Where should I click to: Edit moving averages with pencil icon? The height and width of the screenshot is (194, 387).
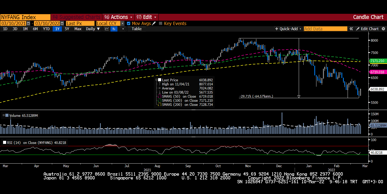tap(154, 24)
